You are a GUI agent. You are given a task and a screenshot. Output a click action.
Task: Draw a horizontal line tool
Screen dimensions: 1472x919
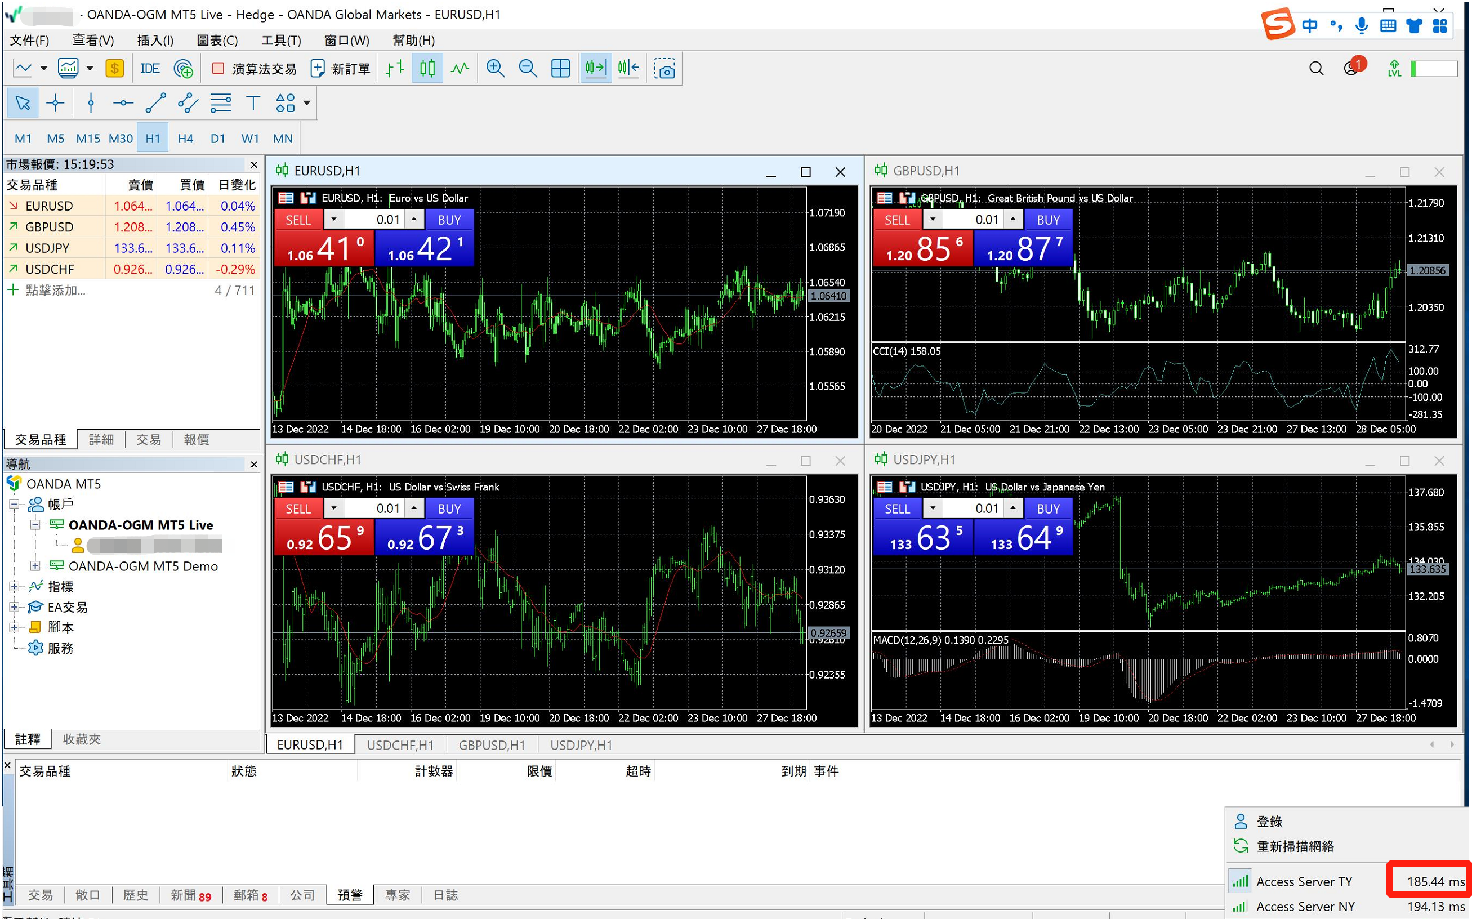point(123,102)
